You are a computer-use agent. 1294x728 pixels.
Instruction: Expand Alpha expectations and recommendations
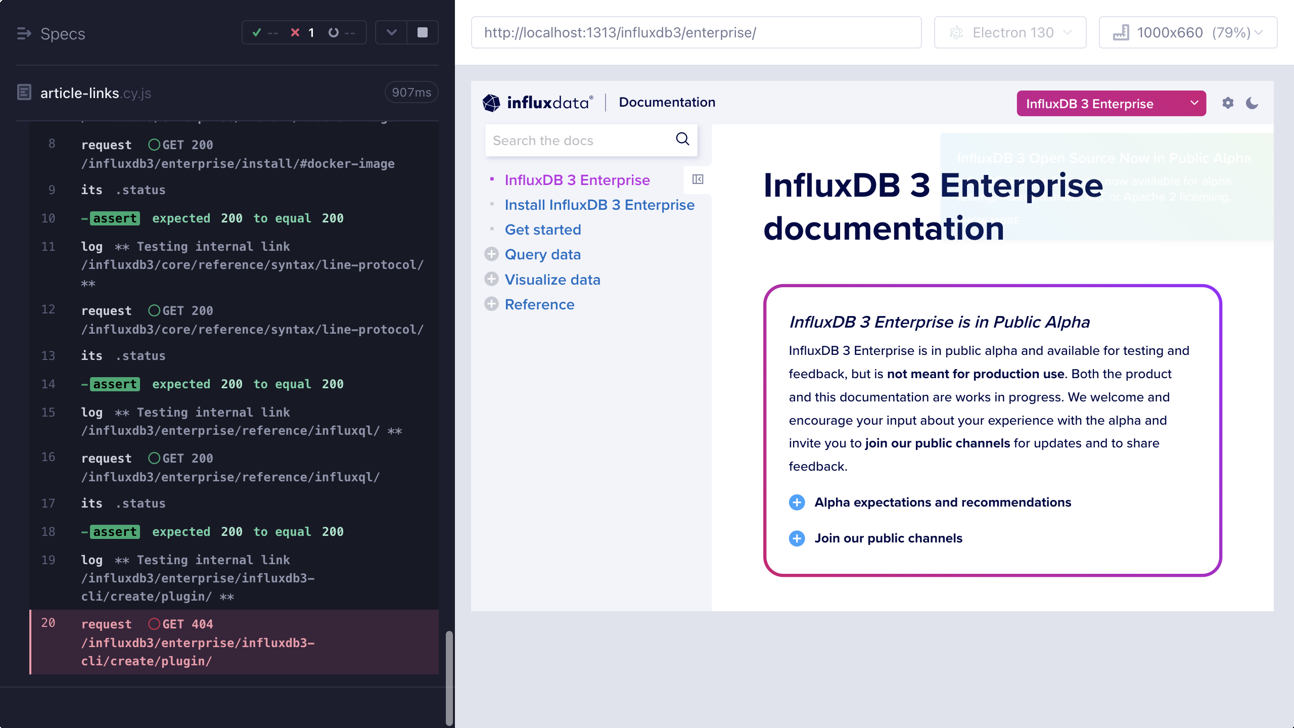click(x=930, y=503)
